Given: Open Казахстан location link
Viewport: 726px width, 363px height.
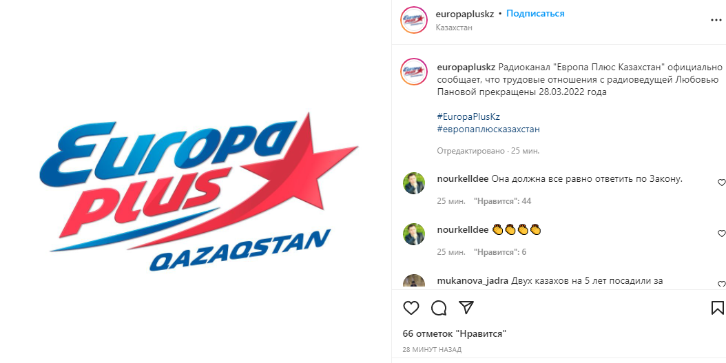Looking at the screenshot, I should click(x=454, y=28).
